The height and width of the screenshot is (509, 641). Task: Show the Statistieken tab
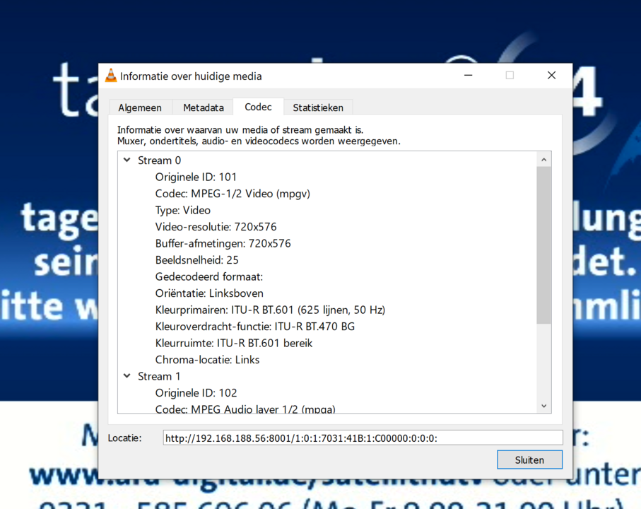click(x=318, y=107)
